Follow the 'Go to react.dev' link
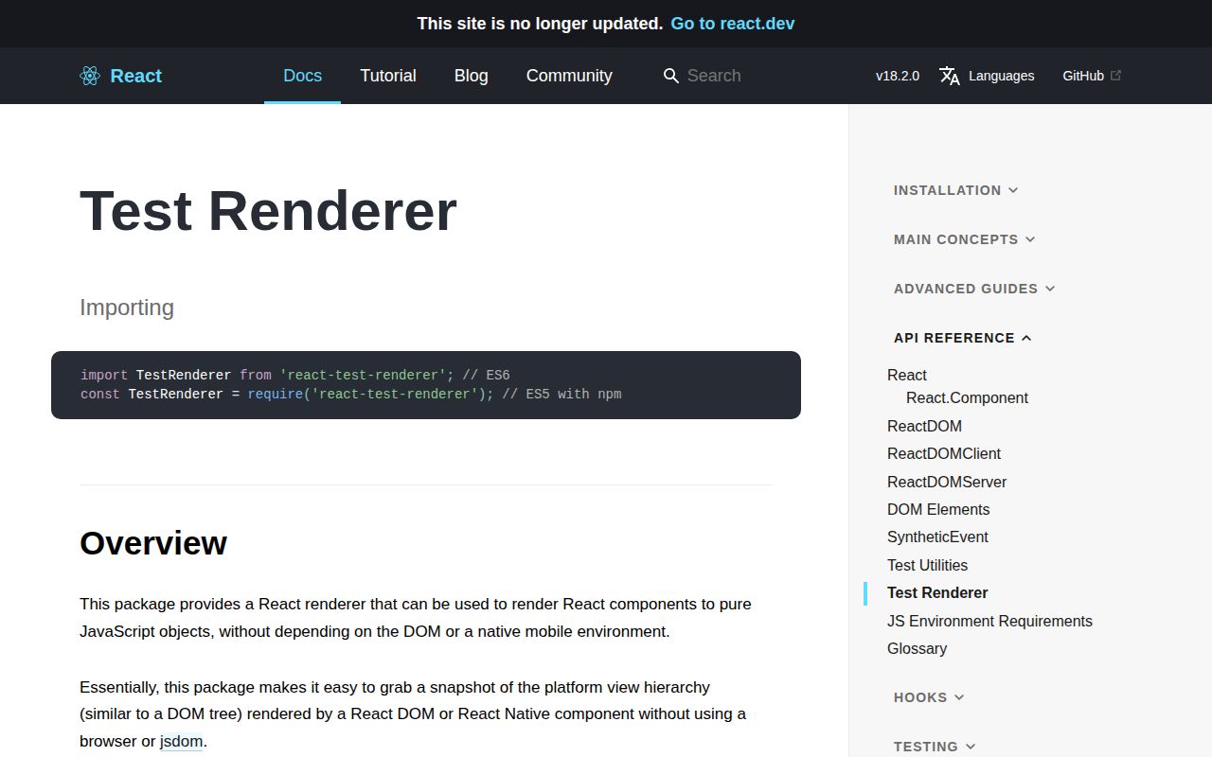1212x757 pixels. pos(733,24)
